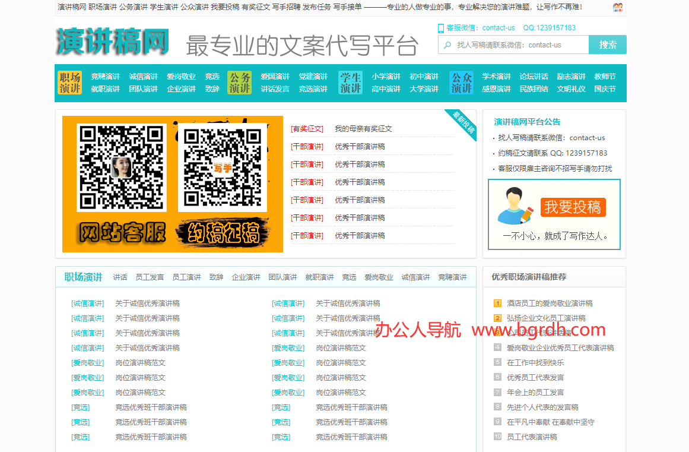Focus the search input field
The image size is (689, 452).
(519, 45)
